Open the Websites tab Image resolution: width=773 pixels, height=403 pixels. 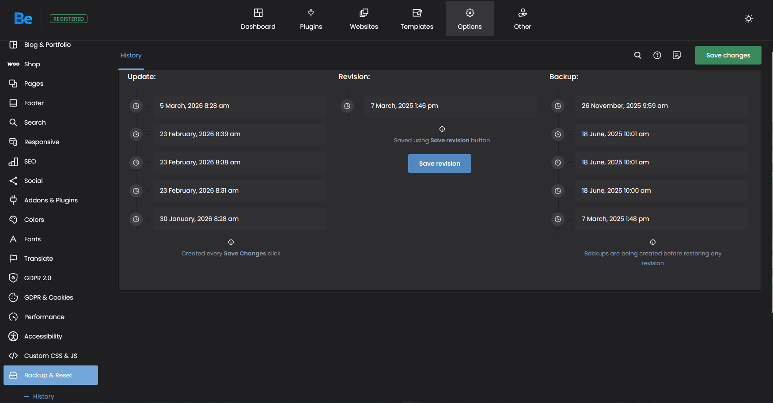point(364,19)
